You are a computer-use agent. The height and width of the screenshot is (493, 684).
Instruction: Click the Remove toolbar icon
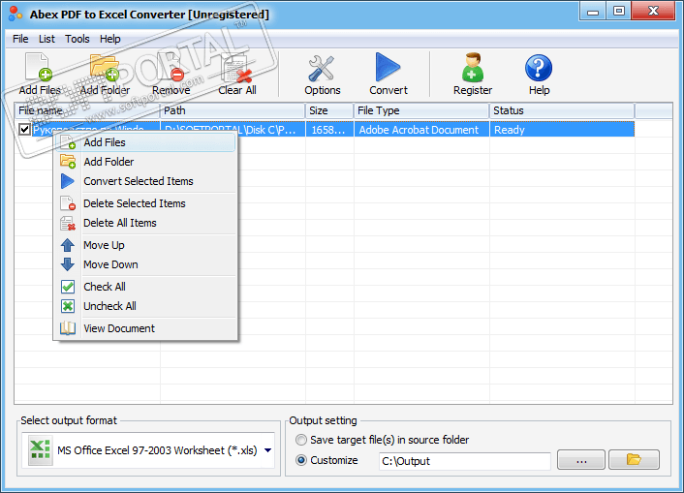[171, 67]
